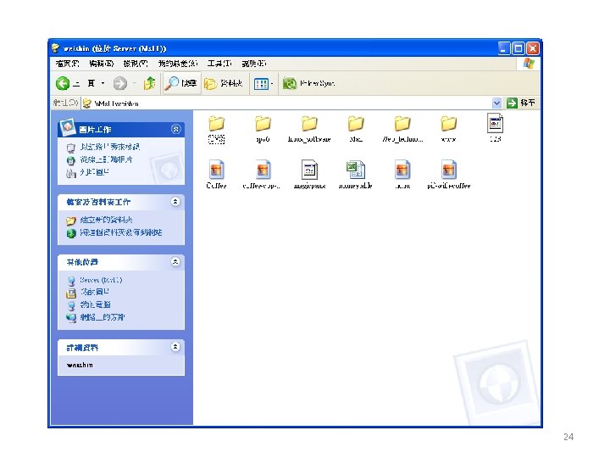The height and width of the screenshot is (458, 610).
Task: Click the address bar path field
Action: (287, 103)
